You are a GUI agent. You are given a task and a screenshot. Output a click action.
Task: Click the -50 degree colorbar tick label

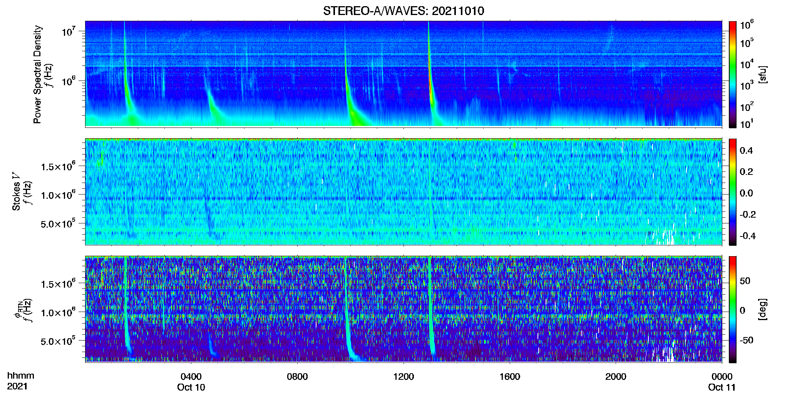[747, 340]
